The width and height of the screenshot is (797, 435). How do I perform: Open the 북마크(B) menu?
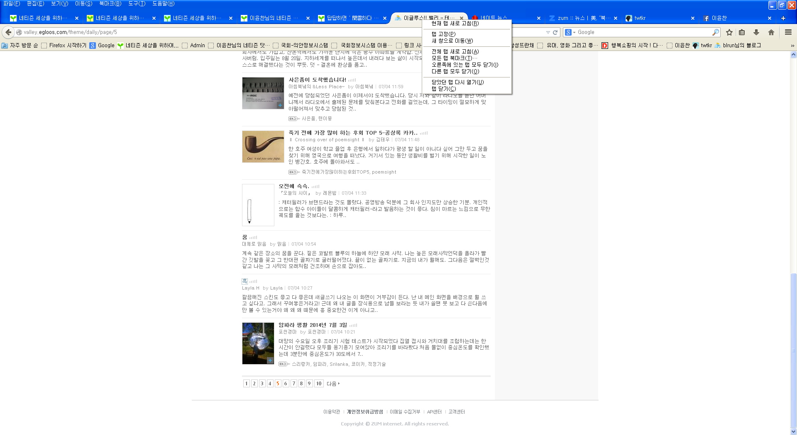pyautogui.click(x=110, y=4)
